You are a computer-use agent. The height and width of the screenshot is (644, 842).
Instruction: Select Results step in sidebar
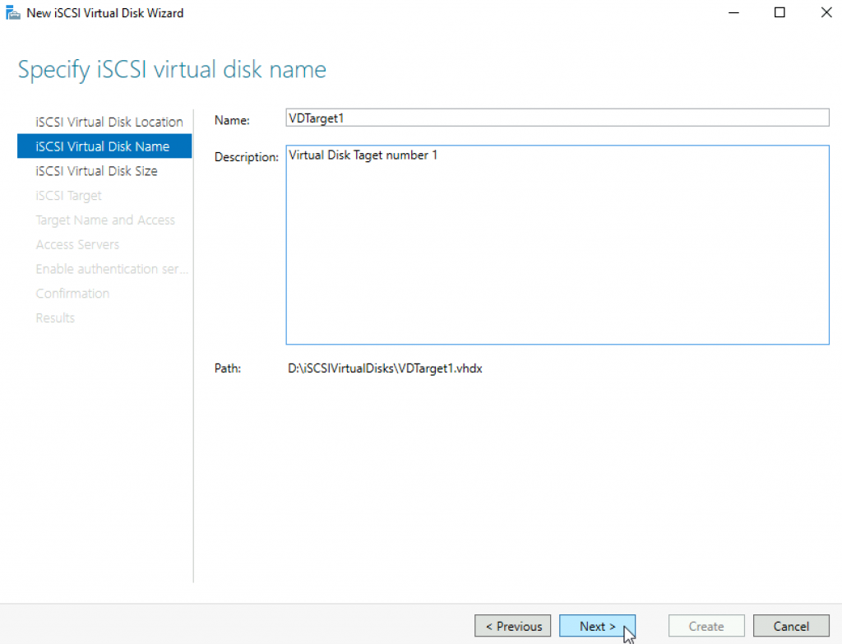pyautogui.click(x=55, y=318)
